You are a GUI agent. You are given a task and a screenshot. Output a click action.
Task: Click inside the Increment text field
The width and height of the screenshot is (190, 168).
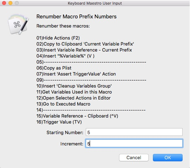click(x=134, y=144)
